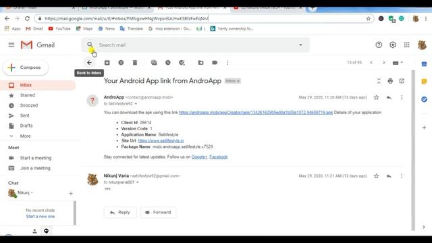Reload the page in Chrome
Screen dimensions: 432x243
(x=27, y=18)
